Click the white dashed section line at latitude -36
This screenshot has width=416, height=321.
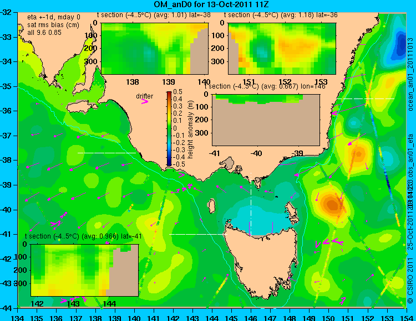[x=366, y=99]
